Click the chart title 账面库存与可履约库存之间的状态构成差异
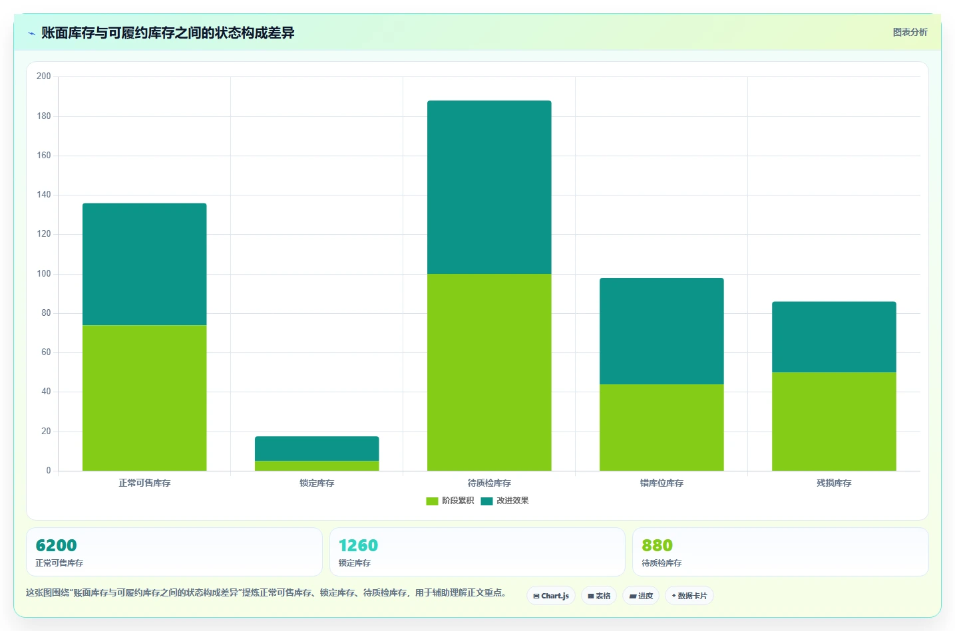The image size is (955, 631). 168,33
